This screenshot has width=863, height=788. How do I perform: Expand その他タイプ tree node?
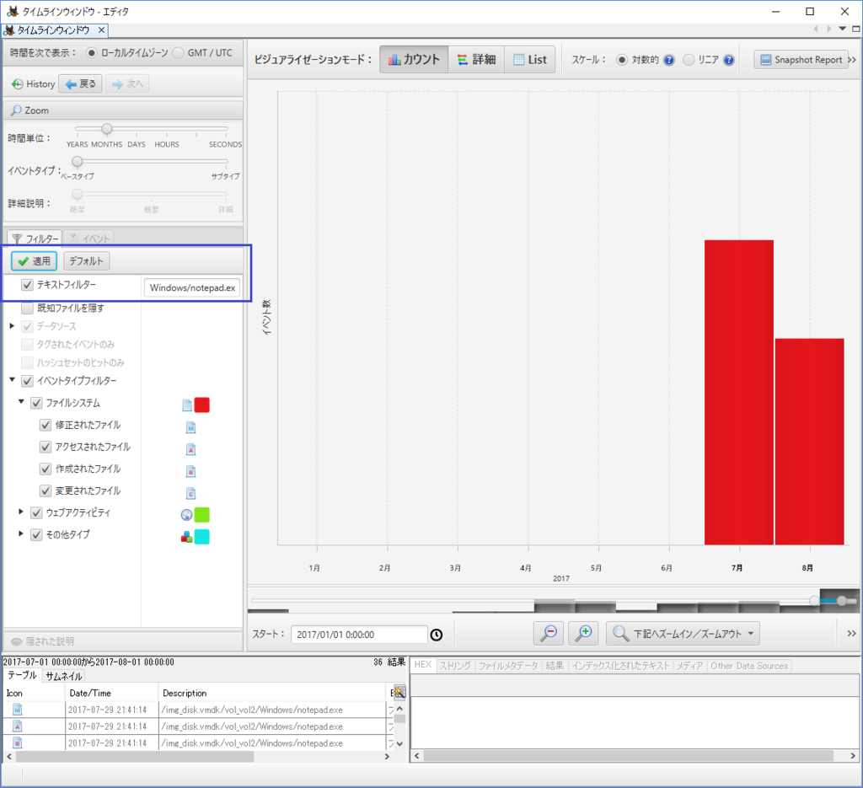(21, 533)
